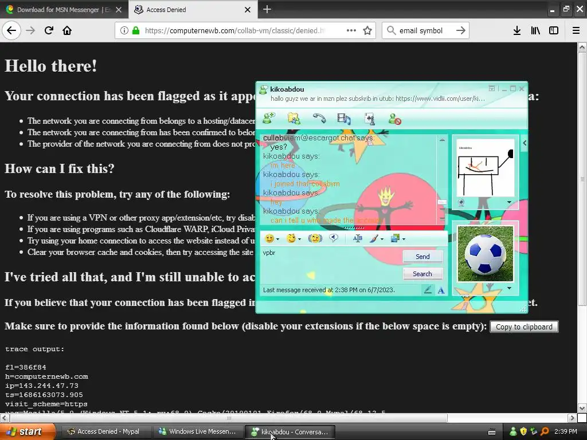Go back in the browser
The image size is (587, 440).
point(11,30)
